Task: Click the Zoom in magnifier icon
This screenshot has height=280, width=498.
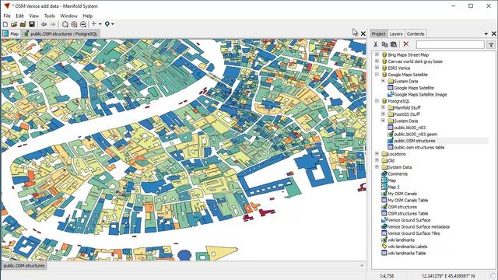Action: 74,24
